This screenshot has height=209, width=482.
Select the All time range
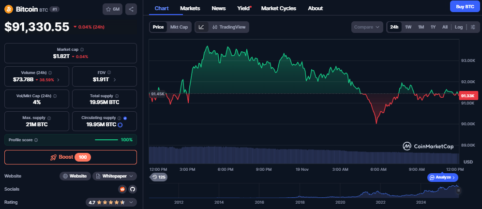(x=445, y=27)
